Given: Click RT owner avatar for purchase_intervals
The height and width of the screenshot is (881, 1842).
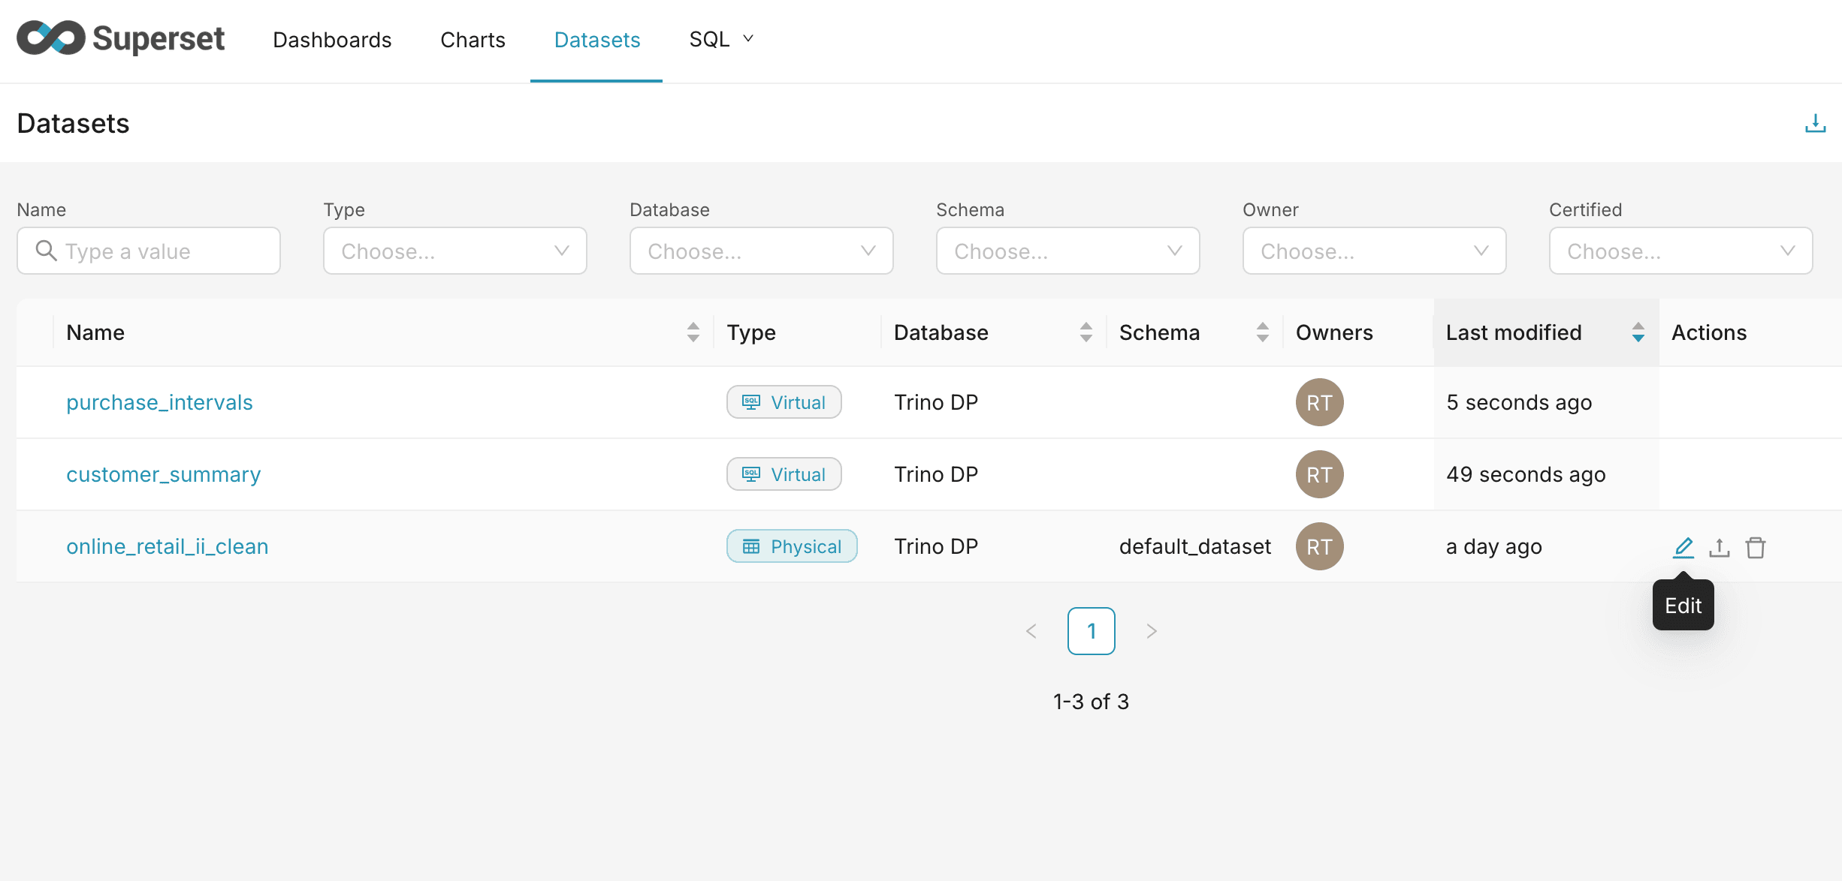Looking at the screenshot, I should 1319,402.
